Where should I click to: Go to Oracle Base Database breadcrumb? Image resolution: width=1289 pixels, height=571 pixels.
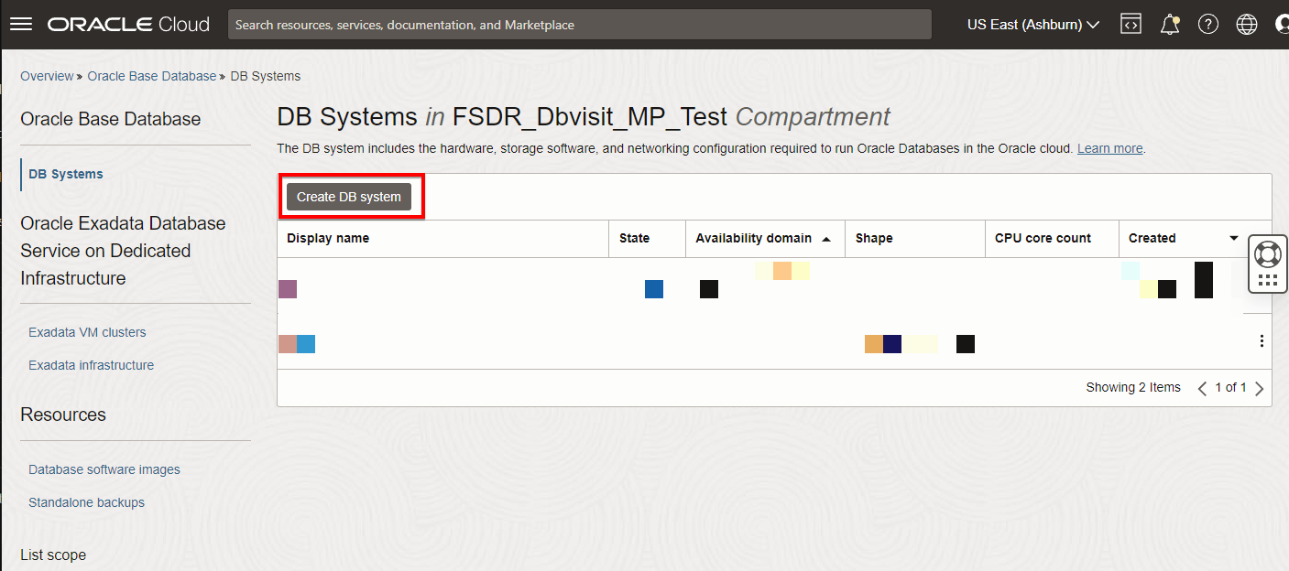point(152,76)
